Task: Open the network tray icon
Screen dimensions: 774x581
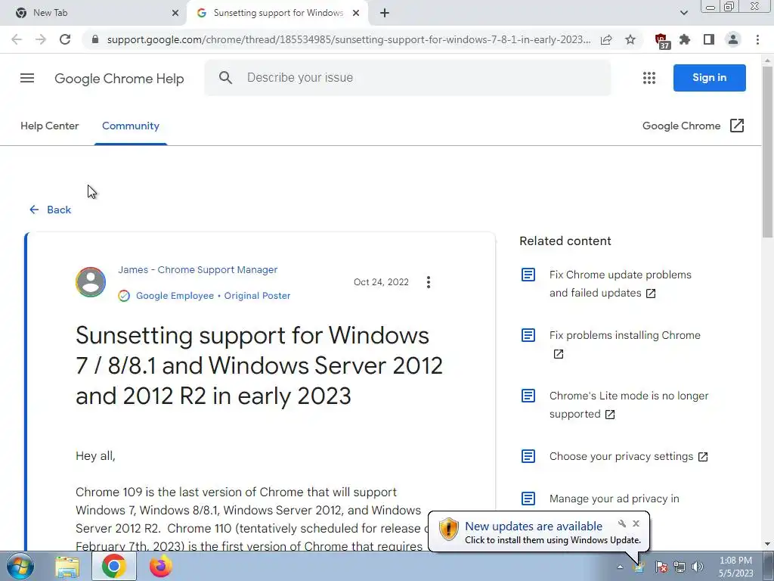Action: [680, 567]
